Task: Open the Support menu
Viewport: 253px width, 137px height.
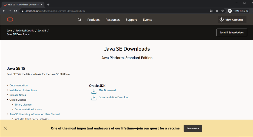Action: pos(131,20)
